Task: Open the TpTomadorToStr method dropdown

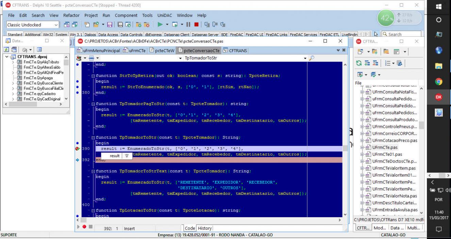Action: point(305,58)
